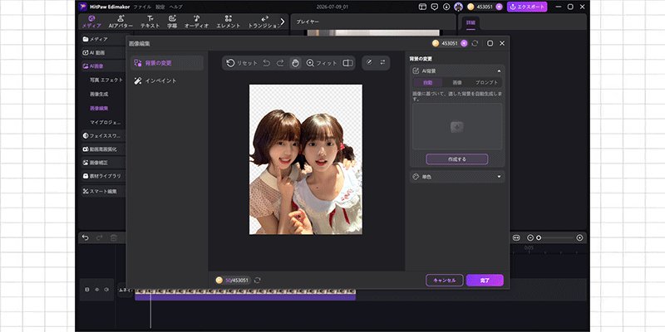Open 画像補正 in the sidebar
Screen dimensions: 665x332
point(103,162)
